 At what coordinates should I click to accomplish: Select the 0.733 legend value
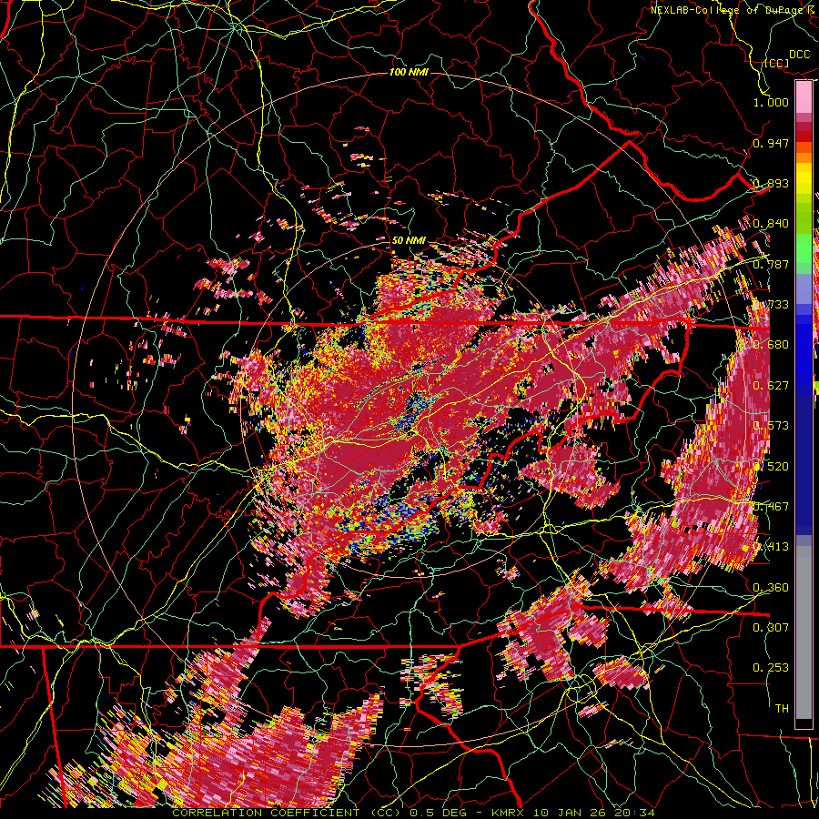click(x=771, y=305)
